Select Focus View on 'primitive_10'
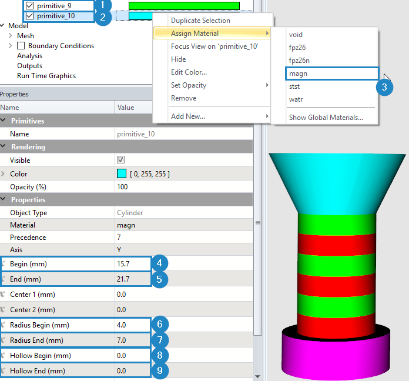 point(214,46)
